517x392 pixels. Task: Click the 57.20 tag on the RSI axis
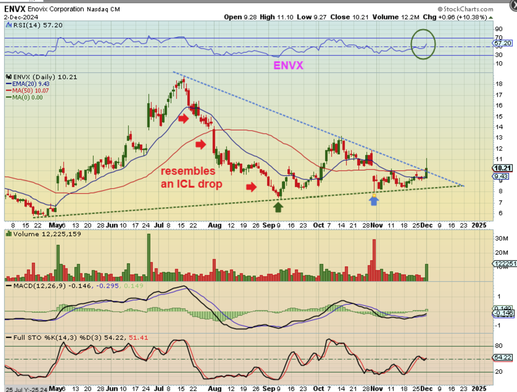[503, 43]
